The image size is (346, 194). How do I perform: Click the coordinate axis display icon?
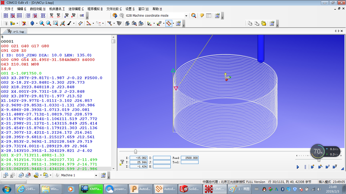point(149,23)
